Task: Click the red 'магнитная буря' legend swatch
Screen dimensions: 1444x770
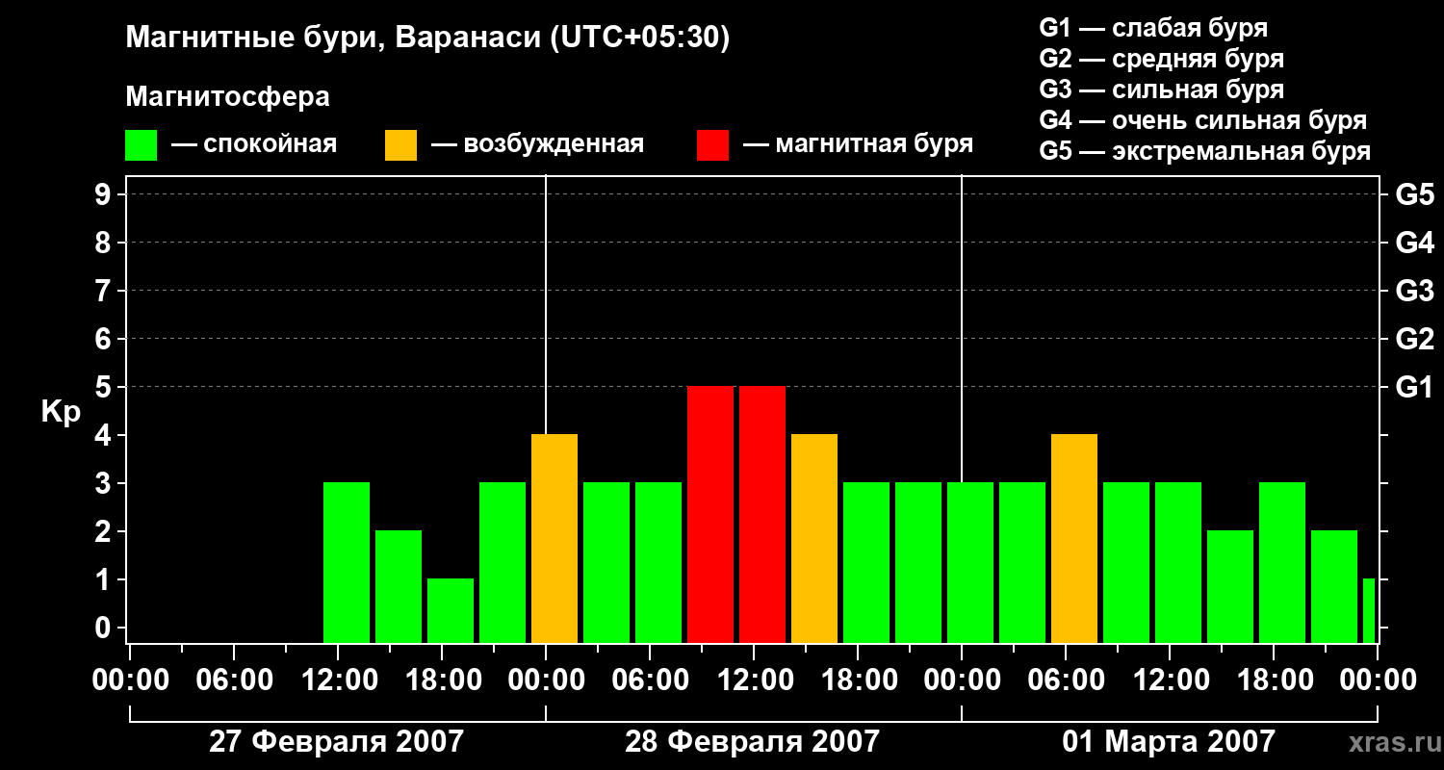Action: pyautogui.click(x=712, y=145)
